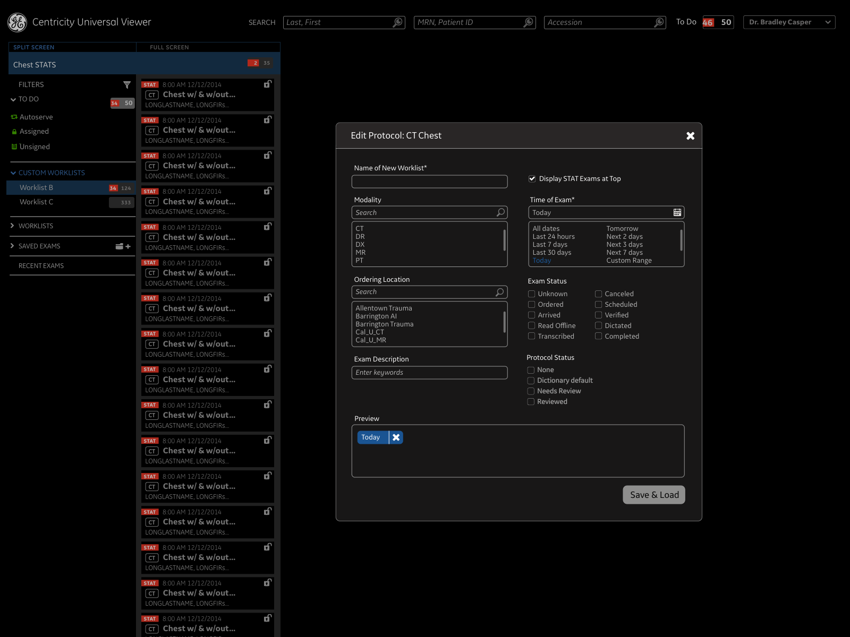This screenshot has width=850, height=637.
Task: Choose Tomorrow time option
Action: (622, 229)
